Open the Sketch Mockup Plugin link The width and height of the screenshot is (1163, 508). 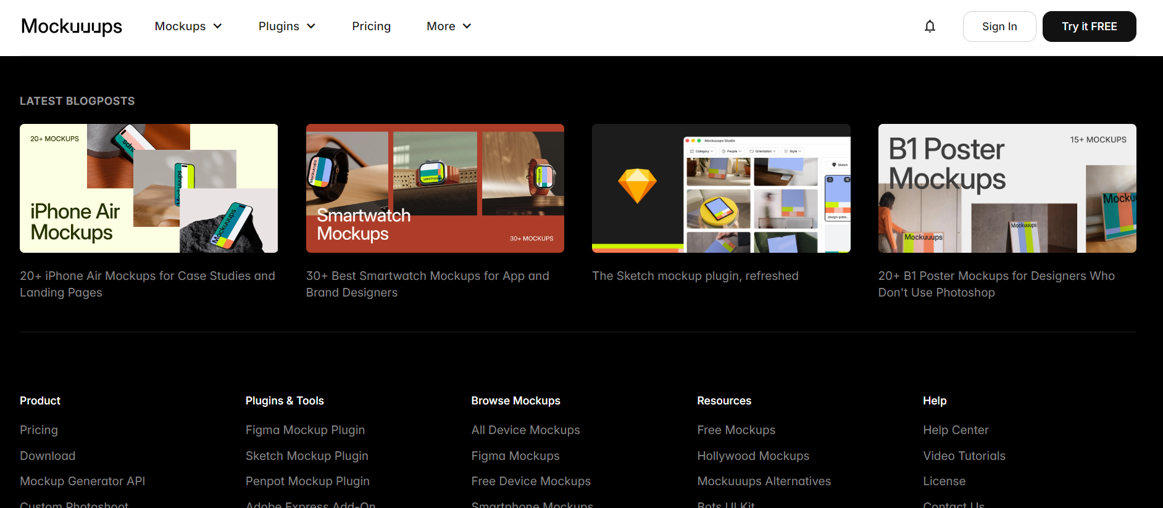tap(307, 456)
